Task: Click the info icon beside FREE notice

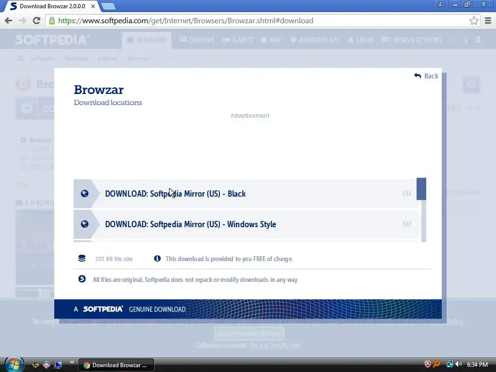Action: pyautogui.click(x=157, y=259)
